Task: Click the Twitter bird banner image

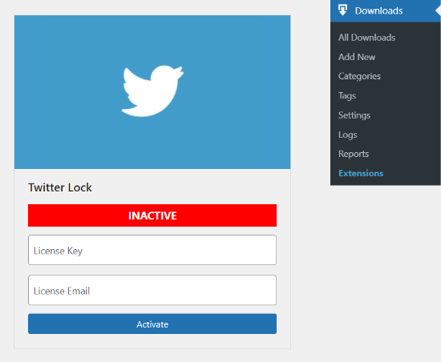Action: coord(152,92)
